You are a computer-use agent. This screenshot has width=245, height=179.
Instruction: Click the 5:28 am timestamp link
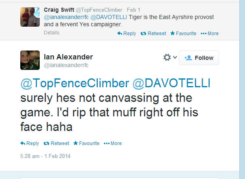[45, 156]
